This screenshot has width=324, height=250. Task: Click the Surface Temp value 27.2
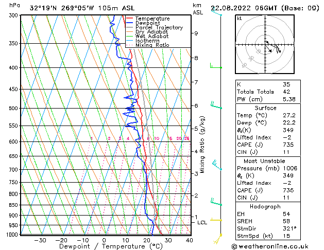(x=289, y=115)
